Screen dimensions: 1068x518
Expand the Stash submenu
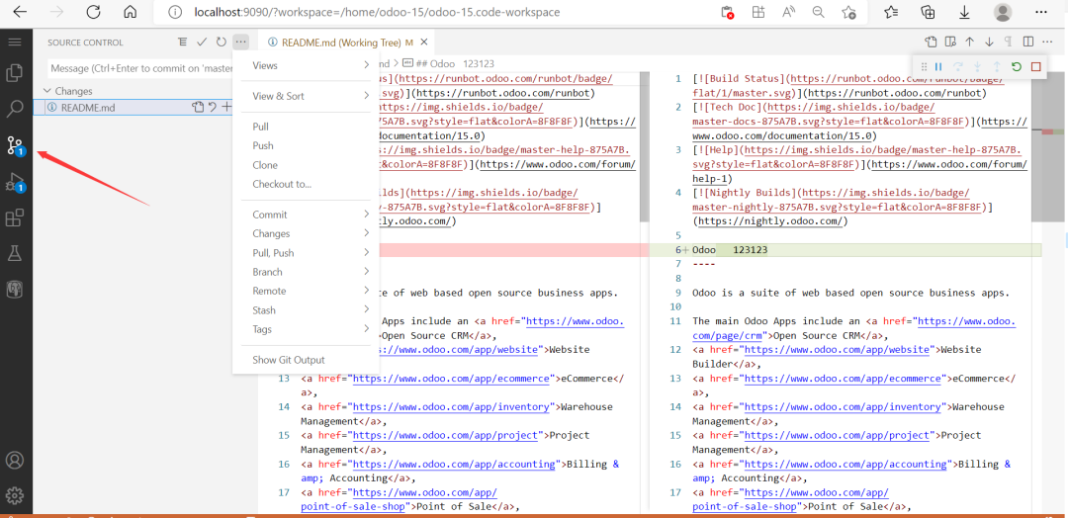306,309
